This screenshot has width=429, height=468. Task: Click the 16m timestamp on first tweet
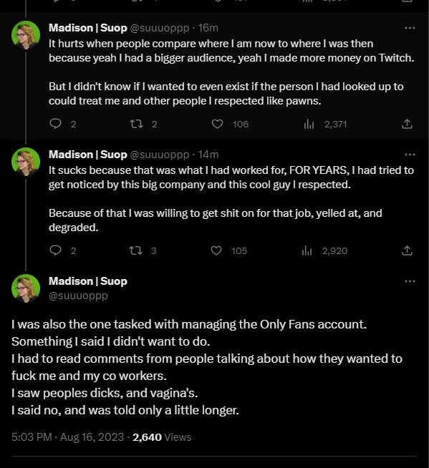coord(208,28)
